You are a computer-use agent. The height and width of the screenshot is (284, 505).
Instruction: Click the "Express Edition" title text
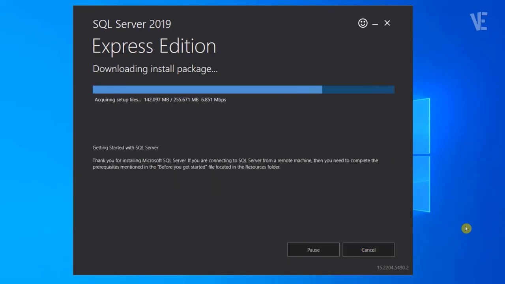[154, 46]
